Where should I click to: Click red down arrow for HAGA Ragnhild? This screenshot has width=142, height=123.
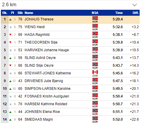coord(10,35)
